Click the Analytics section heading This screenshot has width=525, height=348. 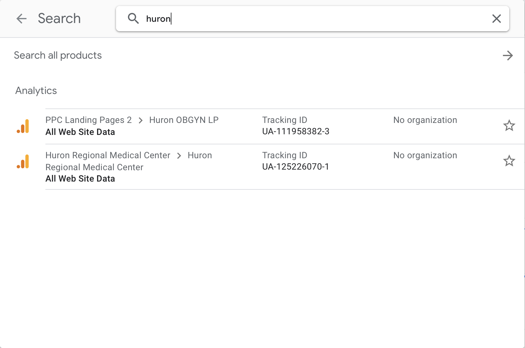point(36,91)
